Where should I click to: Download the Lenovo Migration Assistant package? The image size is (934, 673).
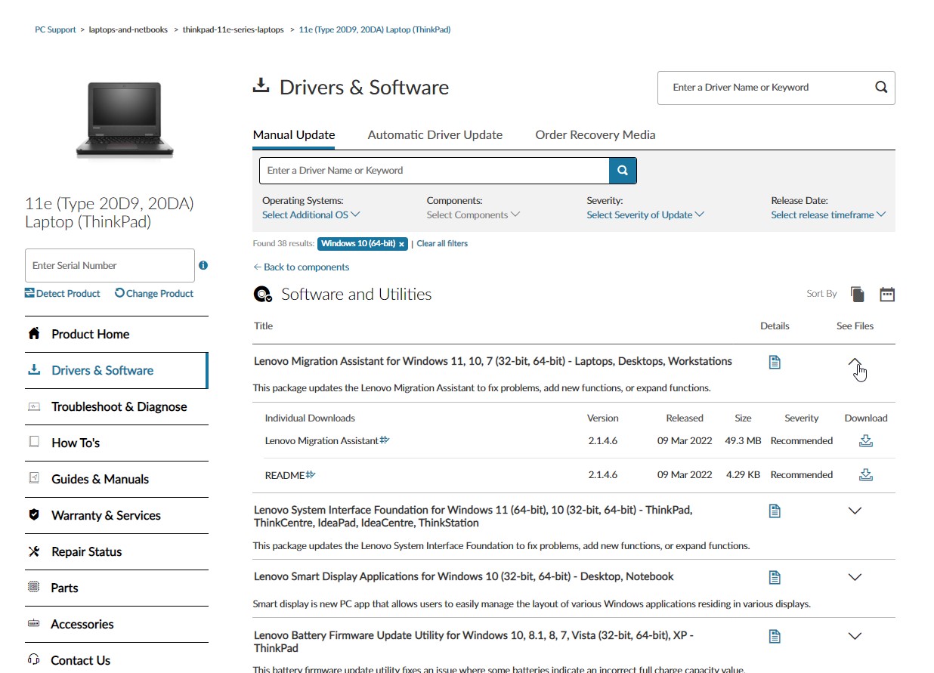pos(865,440)
